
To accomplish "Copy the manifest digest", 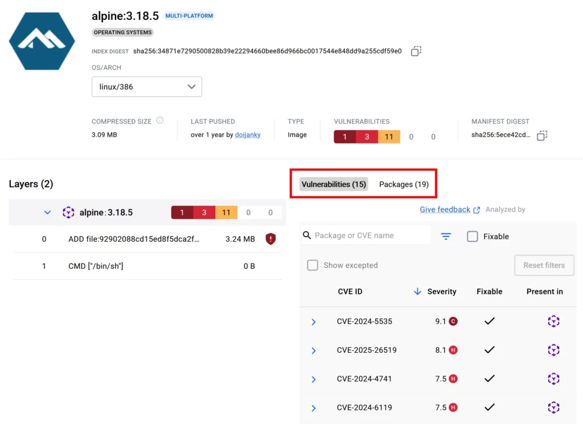I will coord(542,135).
